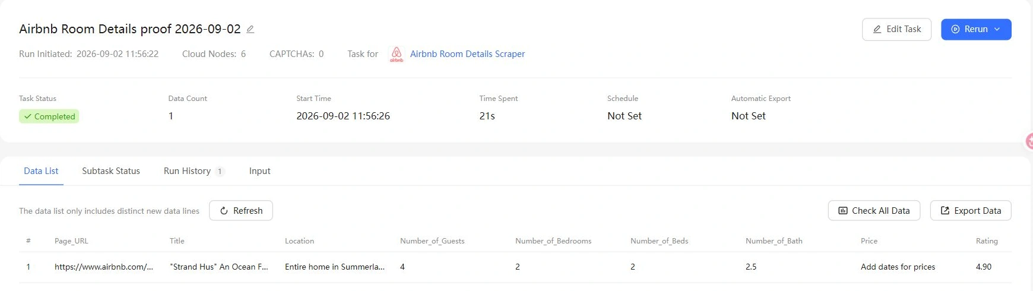This screenshot has height=291, width=1033.
Task: Click the Number_of_Guests value 4
Action: click(x=403, y=267)
